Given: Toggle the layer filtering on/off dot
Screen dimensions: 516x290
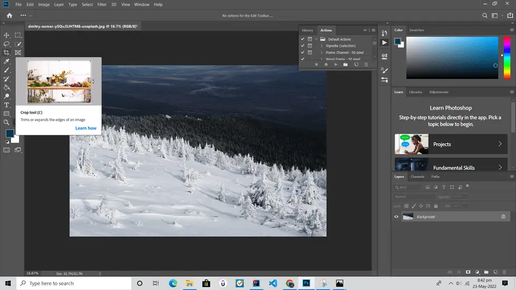Looking at the screenshot, I should [x=468, y=186].
